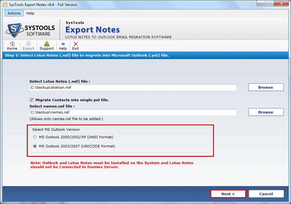Viewport: 291px width, 204px height.
Task: Open the Support toolbar icon
Action: click(x=47, y=46)
